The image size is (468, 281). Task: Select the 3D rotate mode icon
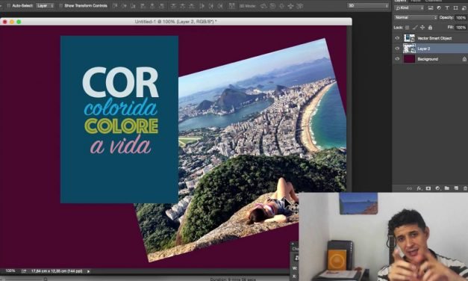tap(263, 6)
